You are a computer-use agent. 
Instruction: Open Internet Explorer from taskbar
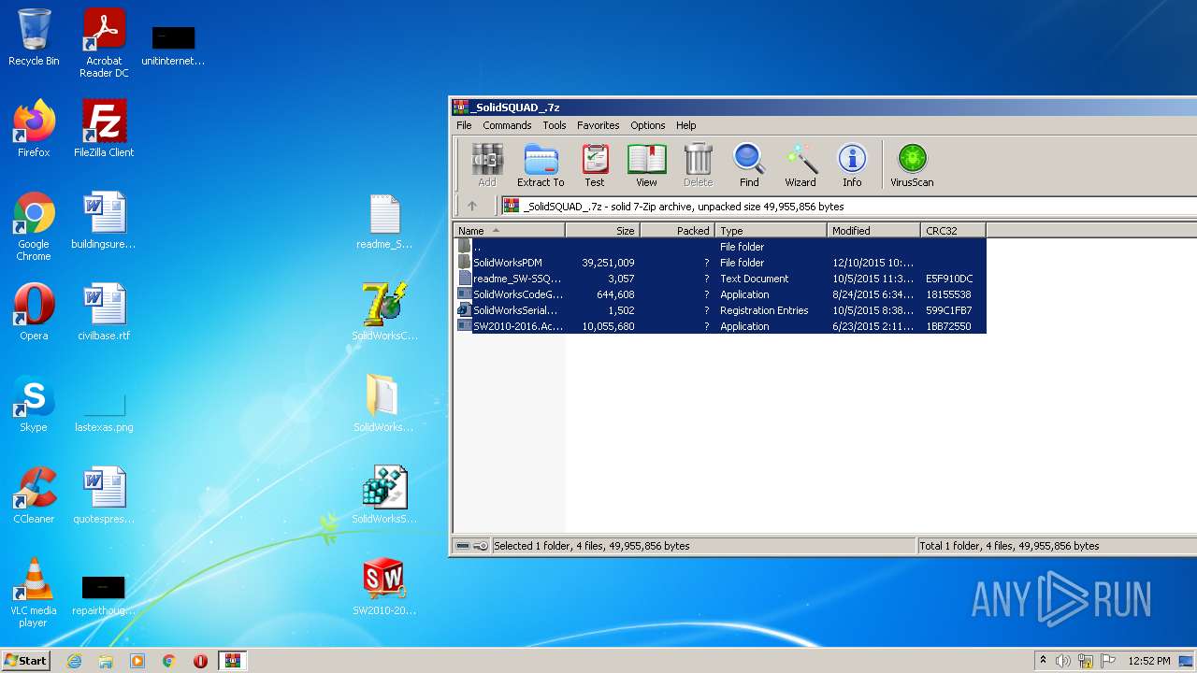tap(74, 661)
